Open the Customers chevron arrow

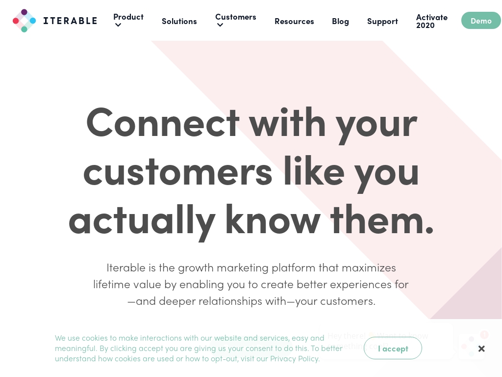tap(220, 25)
